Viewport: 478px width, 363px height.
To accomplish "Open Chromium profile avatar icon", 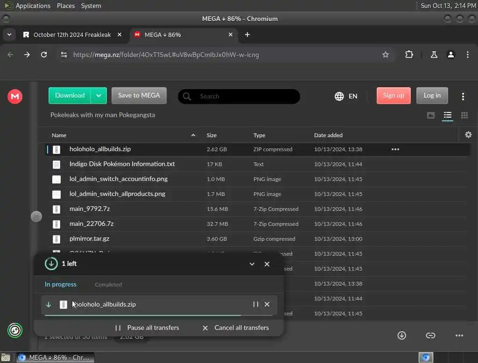I will (x=451, y=55).
